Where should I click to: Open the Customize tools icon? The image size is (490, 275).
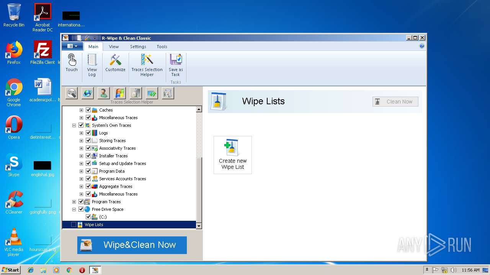coord(115,60)
